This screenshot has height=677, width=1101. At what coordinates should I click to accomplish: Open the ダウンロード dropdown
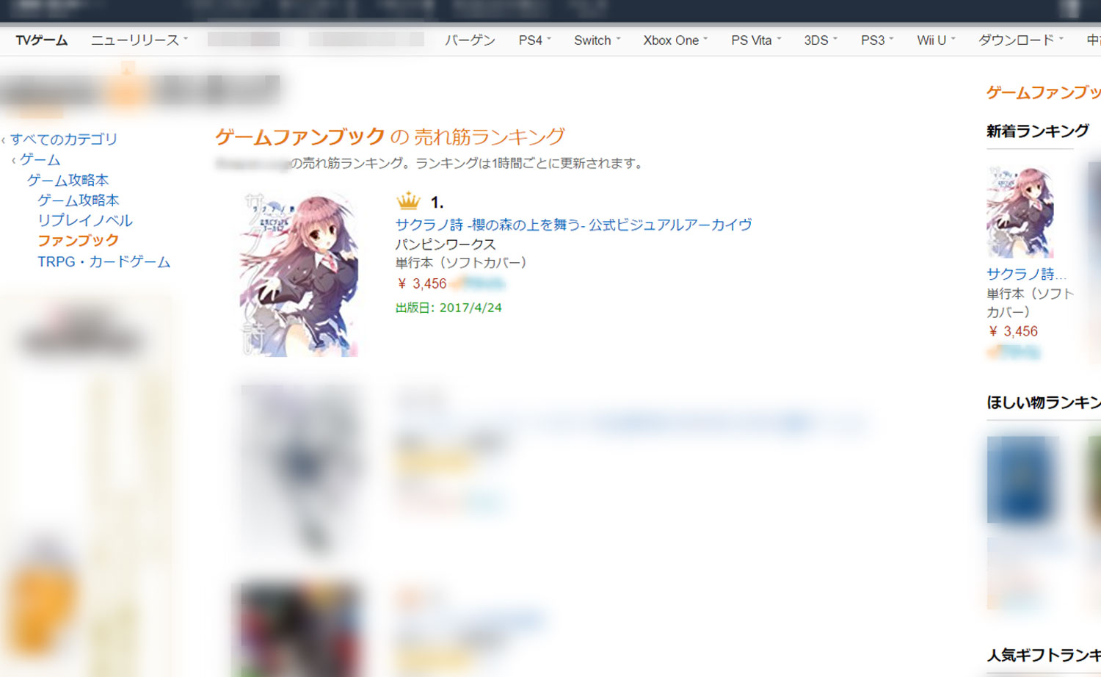tap(1021, 40)
